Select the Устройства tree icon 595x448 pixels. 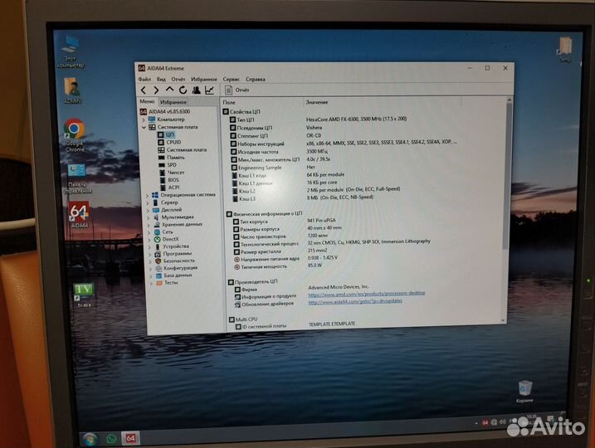[x=158, y=246]
